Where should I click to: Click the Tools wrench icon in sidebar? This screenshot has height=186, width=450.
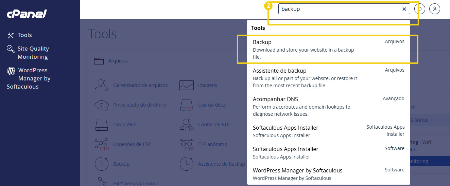pos(11,35)
